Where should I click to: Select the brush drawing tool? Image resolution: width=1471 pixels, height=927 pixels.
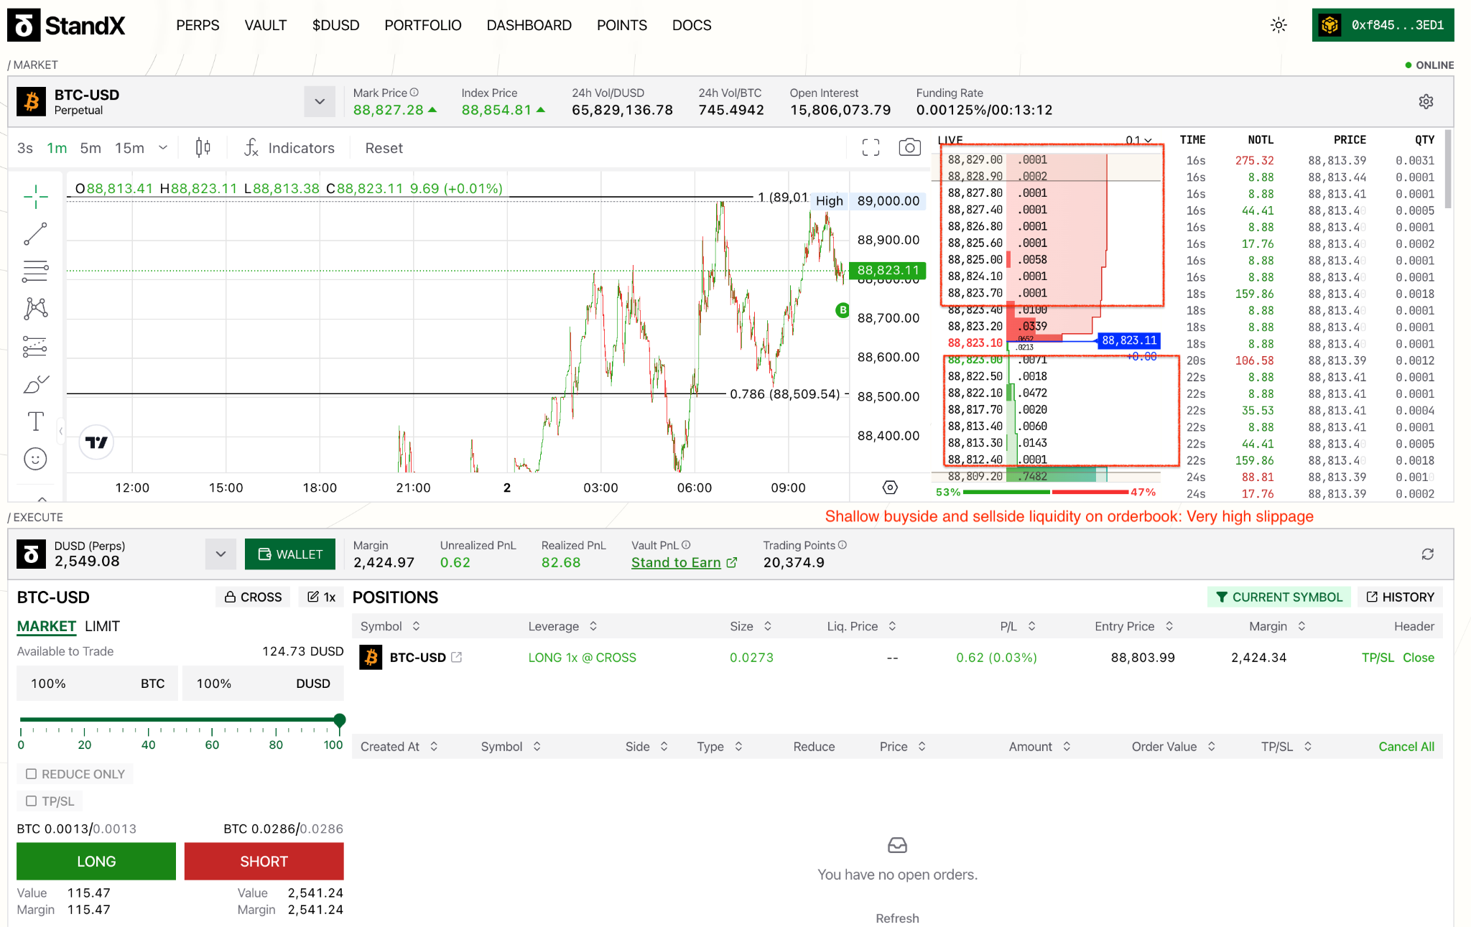click(35, 384)
